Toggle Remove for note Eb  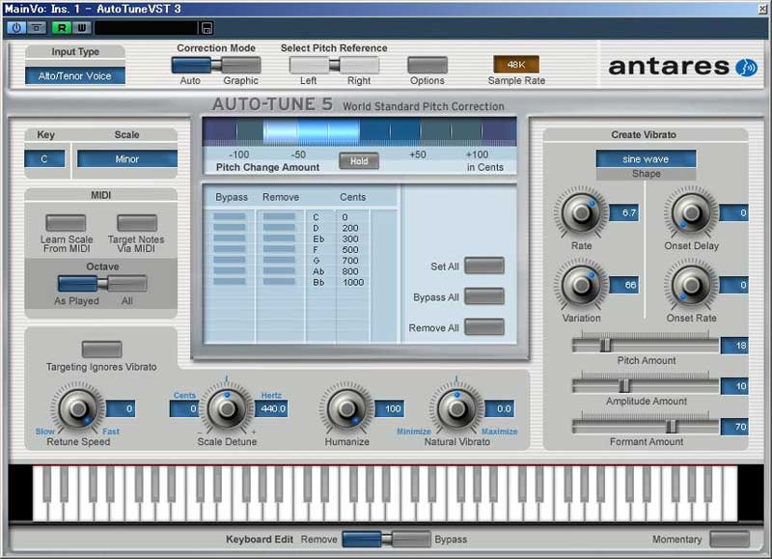[279, 238]
